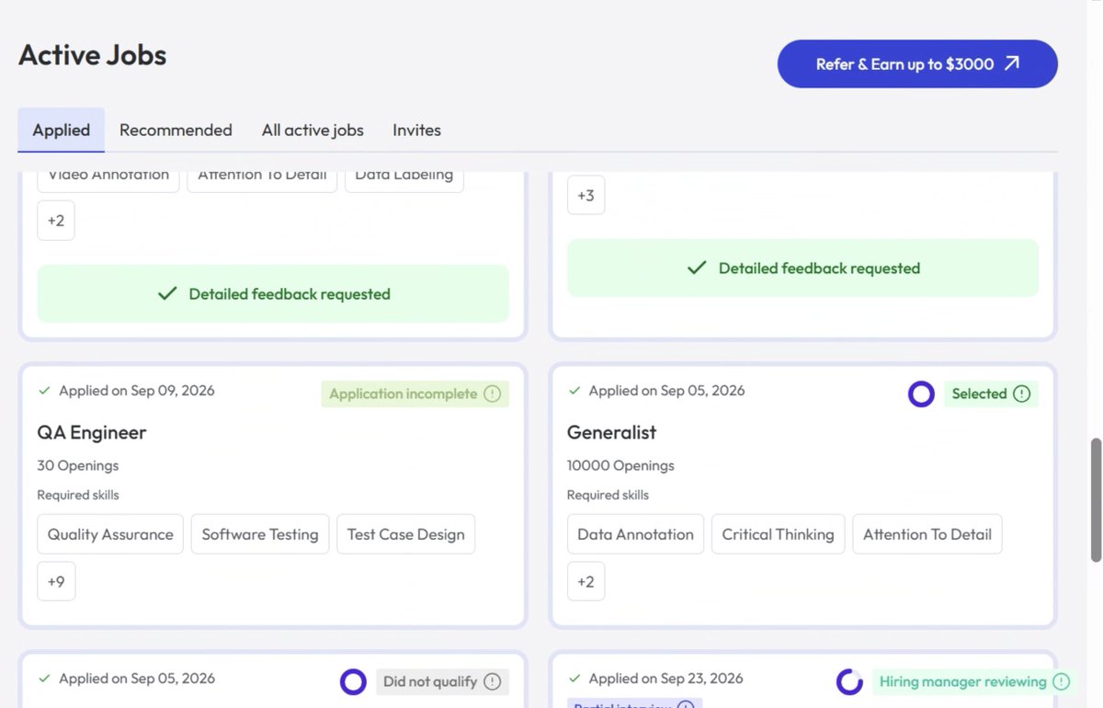Click the checkmark in the right feedback banner
The image size is (1103, 708).
(697, 268)
